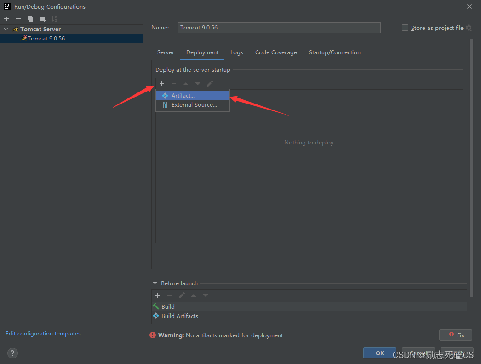Click the vertical scrollbar of settings pane
Viewport: 481px width, 364px height.
[x=471, y=168]
